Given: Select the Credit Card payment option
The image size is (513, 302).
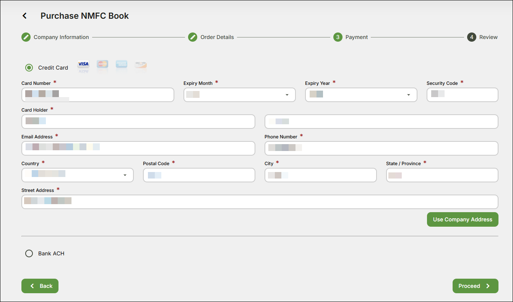Looking at the screenshot, I should click(x=29, y=68).
